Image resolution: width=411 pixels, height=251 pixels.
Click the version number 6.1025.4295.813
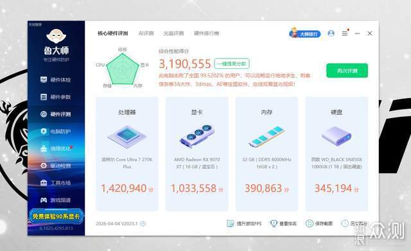tap(56, 228)
